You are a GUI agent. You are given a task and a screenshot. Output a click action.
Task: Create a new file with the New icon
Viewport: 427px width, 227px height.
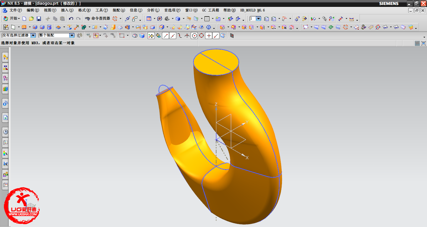tap(24, 19)
